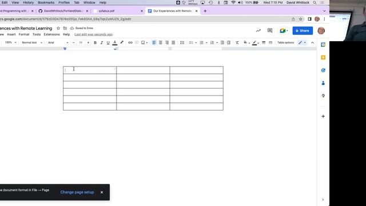Open the Normal text style dropdown
This screenshot has width=366, height=206.
32,42
